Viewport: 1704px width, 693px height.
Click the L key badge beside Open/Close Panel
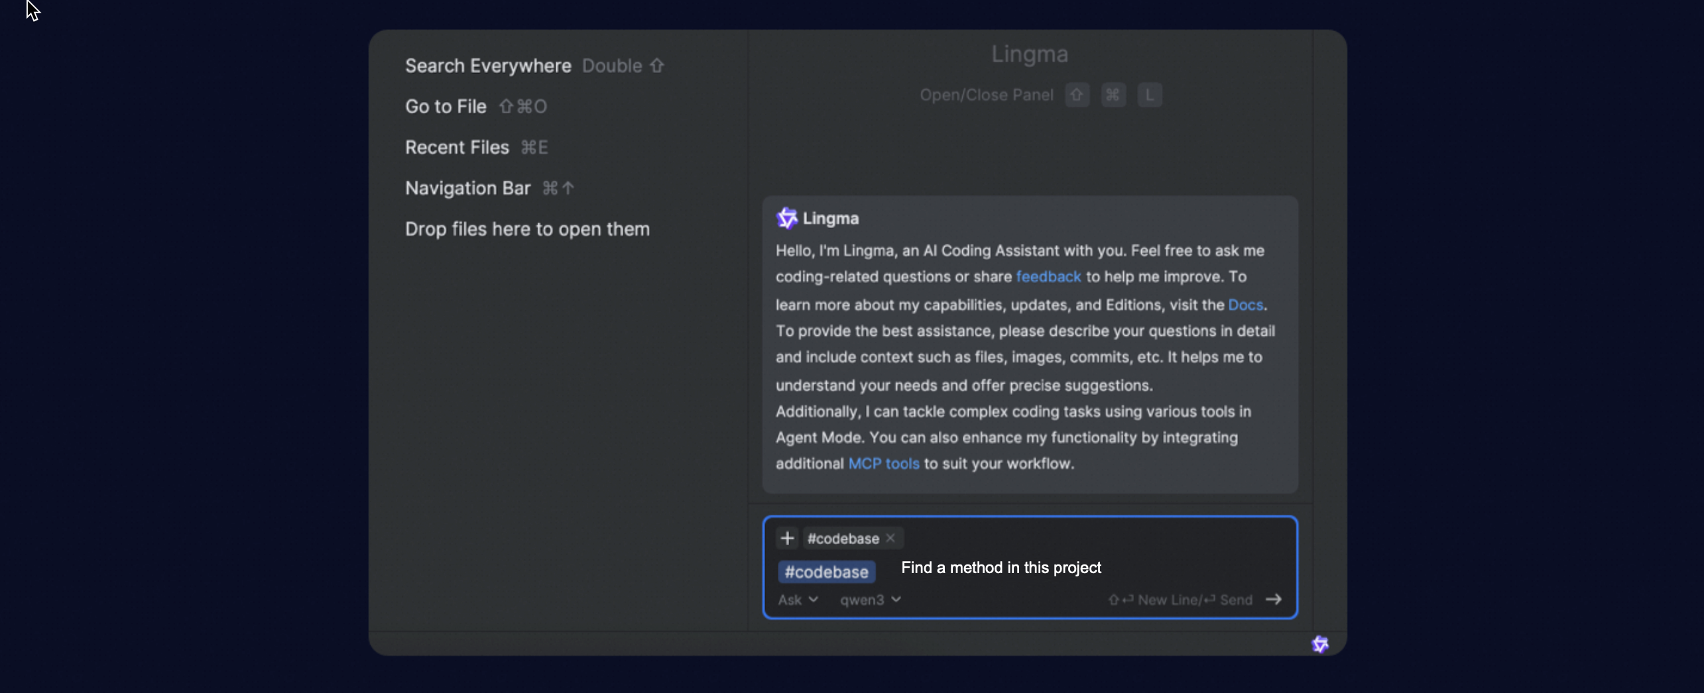pos(1150,95)
